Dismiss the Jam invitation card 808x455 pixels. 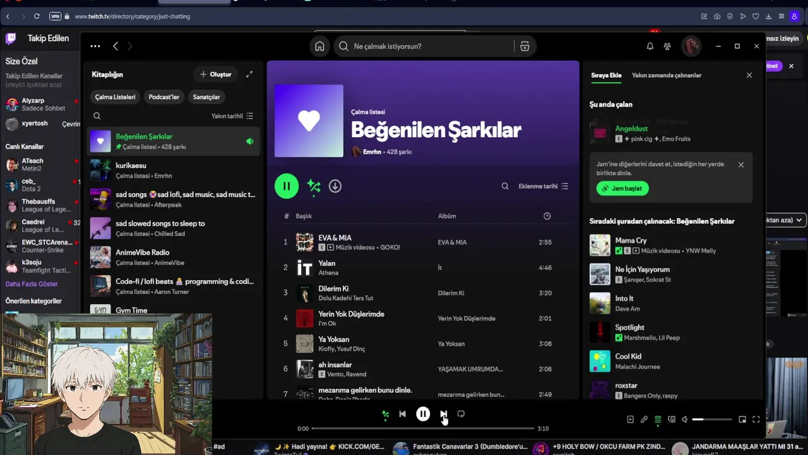(x=741, y=165)
